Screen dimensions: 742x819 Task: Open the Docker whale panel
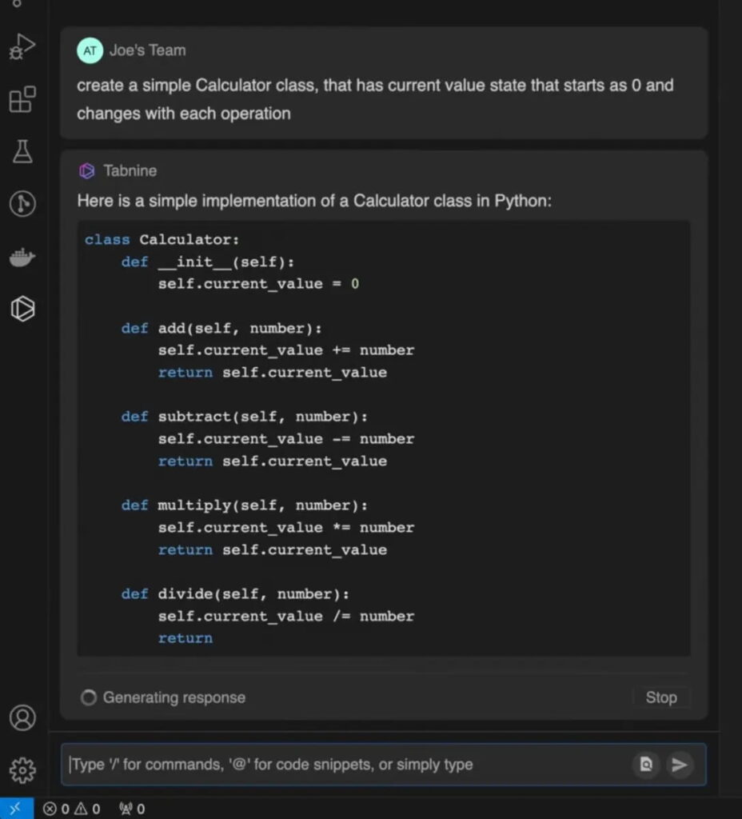pos(22,257)
